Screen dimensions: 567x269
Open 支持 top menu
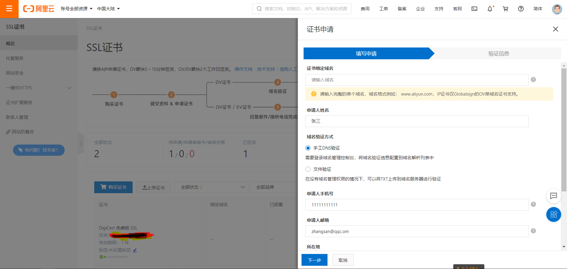[x=439, y=9]
